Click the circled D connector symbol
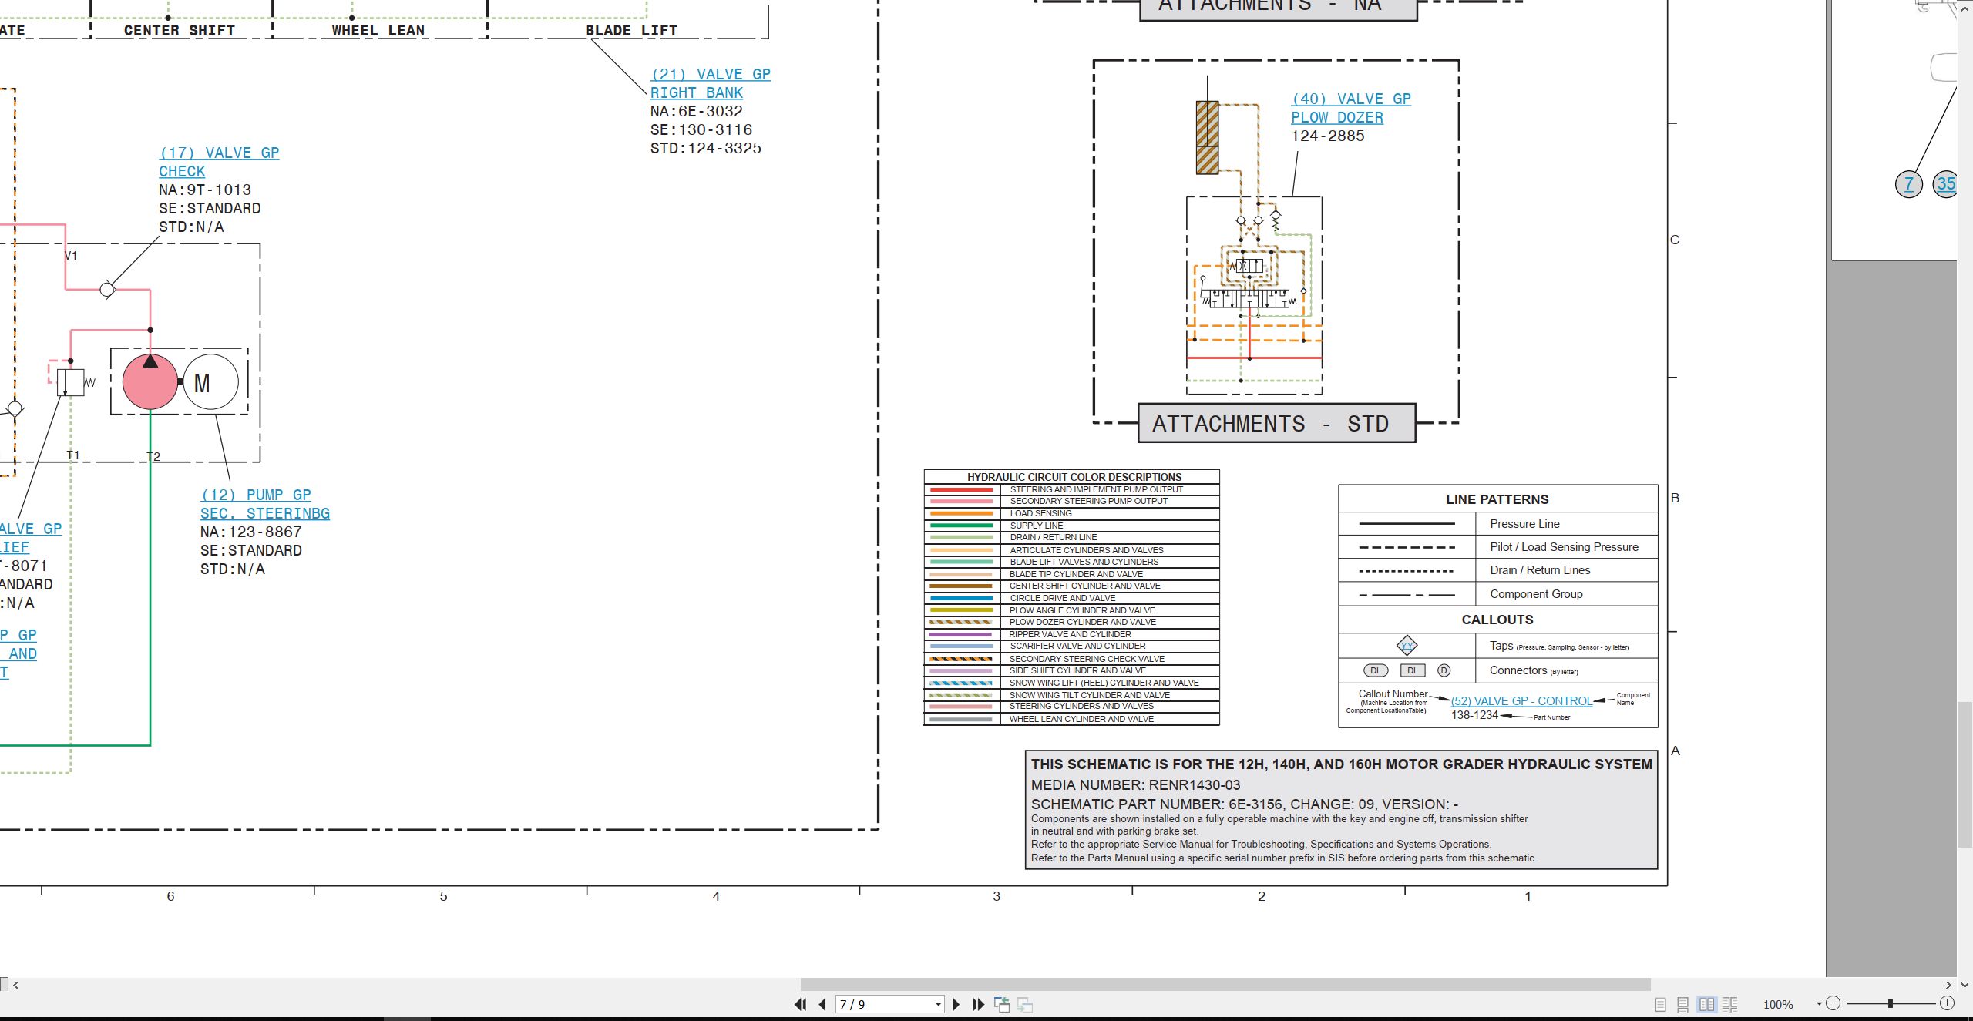 point(1444,670)
